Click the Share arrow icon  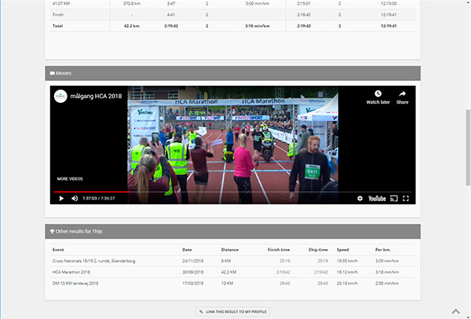tap(402, 93)
